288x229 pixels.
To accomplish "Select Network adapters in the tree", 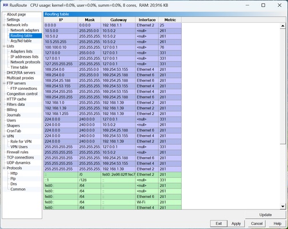I will pyautogui.click(x=25, y=30).
